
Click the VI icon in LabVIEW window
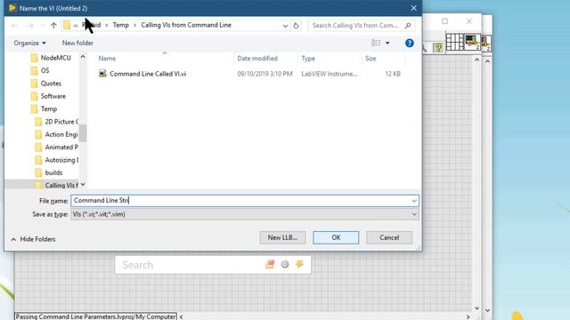(472, 42)
